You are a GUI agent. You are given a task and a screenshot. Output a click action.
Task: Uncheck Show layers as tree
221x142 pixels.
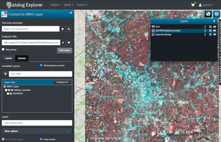click(x=41, y=65)
